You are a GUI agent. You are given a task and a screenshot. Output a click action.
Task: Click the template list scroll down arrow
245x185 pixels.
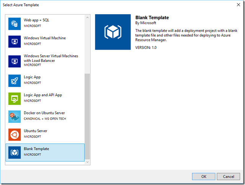click(x=87, y=162)
